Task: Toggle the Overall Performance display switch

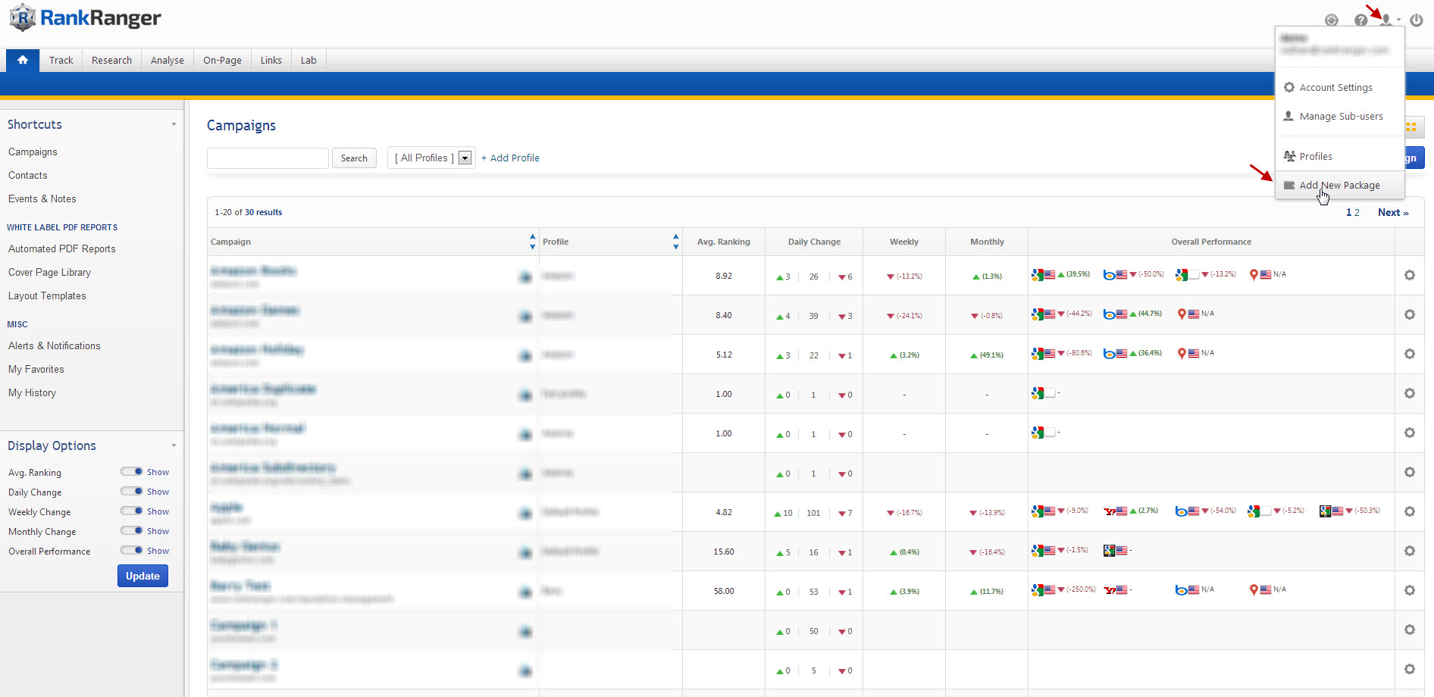Action: pos(132,550)
